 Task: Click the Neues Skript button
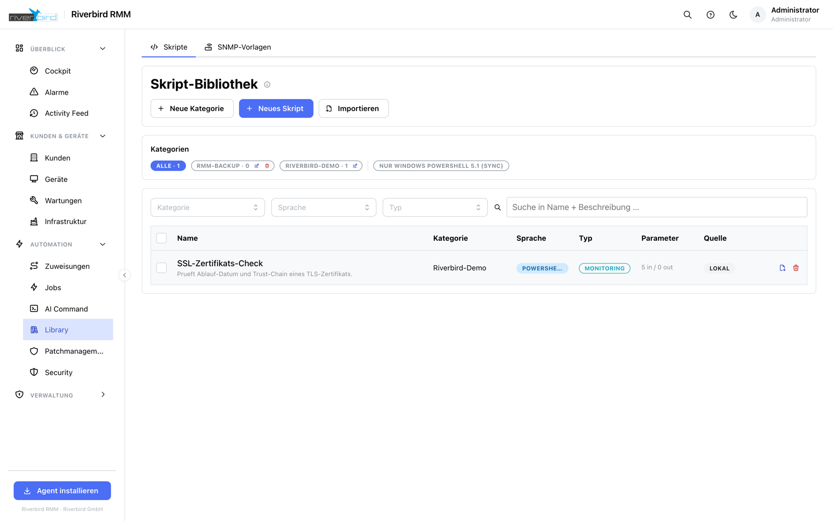[276, 108]
